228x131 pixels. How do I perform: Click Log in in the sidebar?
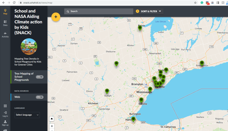coord(5,114)
